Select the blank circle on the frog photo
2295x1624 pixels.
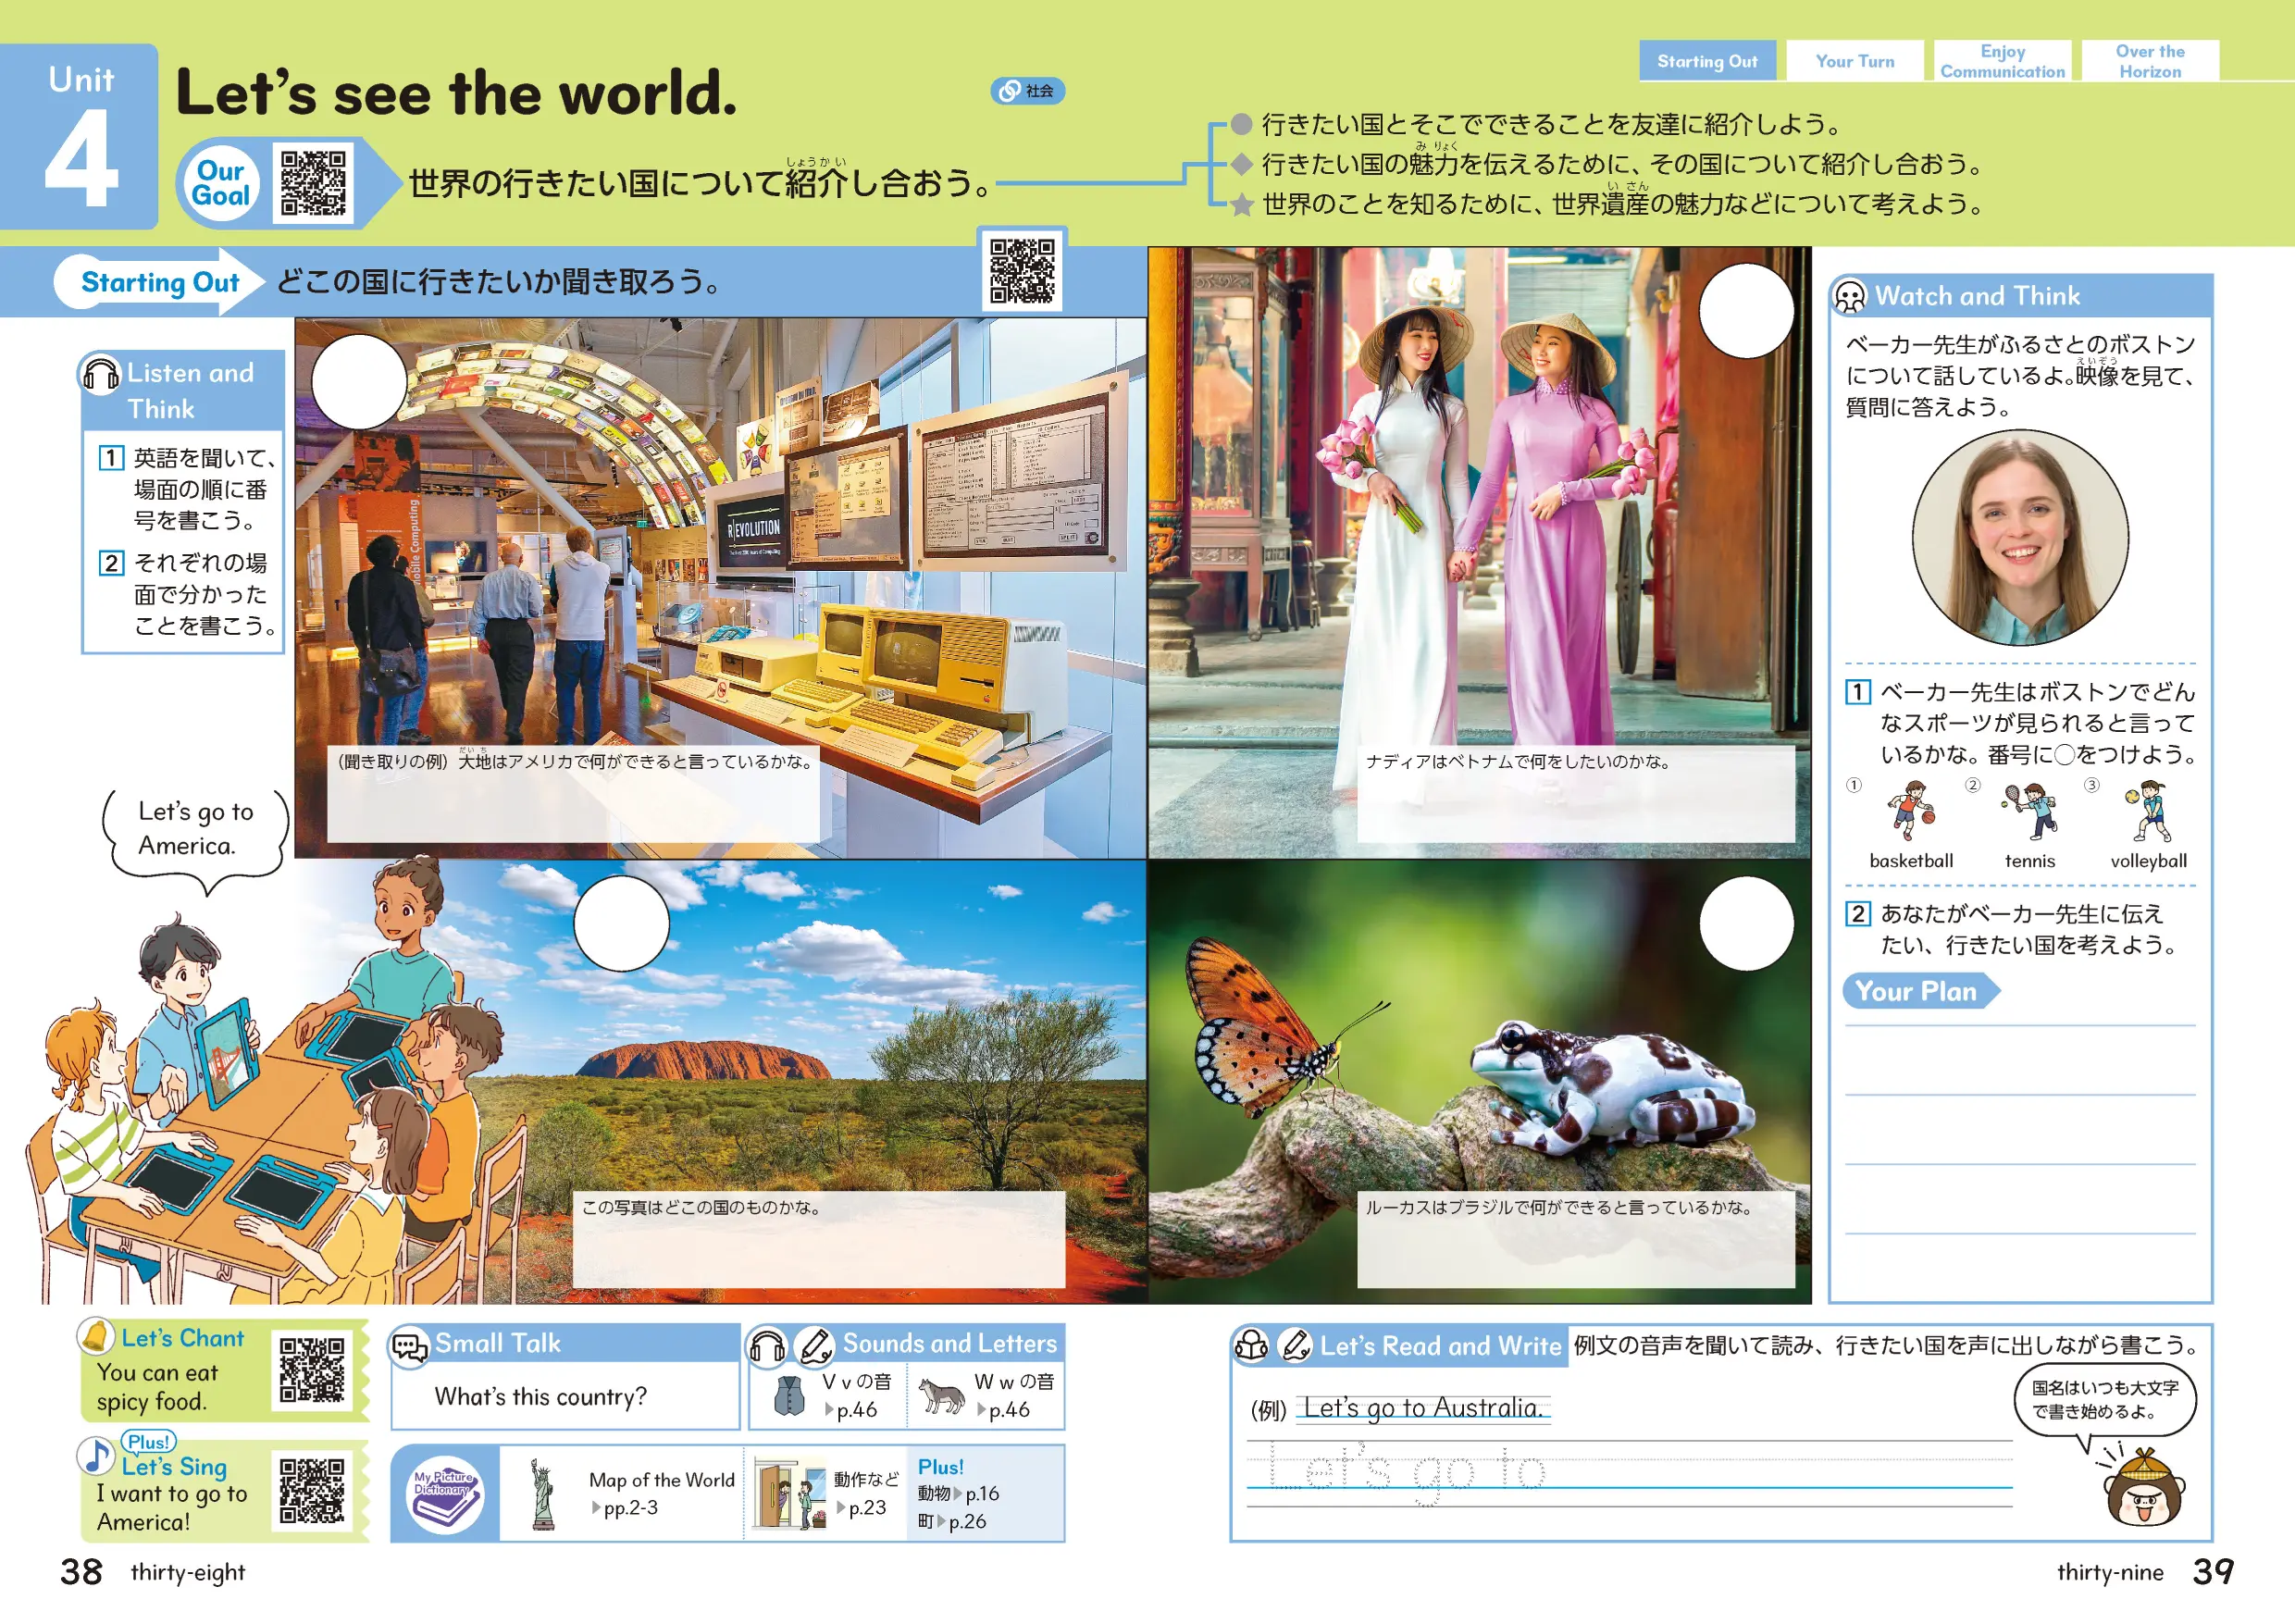click(1746, 924)
